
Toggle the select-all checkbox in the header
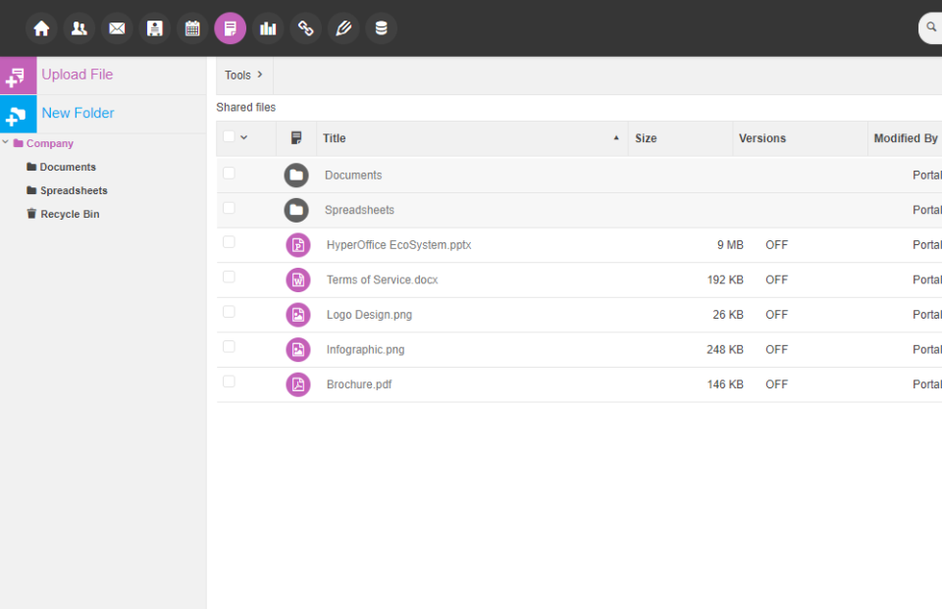click(x=229, y=138)
